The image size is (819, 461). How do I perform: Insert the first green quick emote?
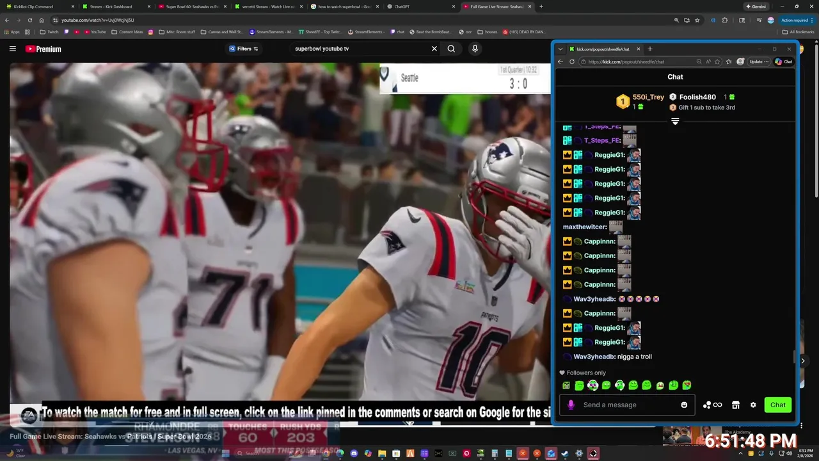pyautogui.click(x=566, y=385)
